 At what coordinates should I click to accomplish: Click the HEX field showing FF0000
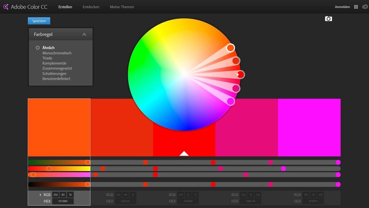188,201
